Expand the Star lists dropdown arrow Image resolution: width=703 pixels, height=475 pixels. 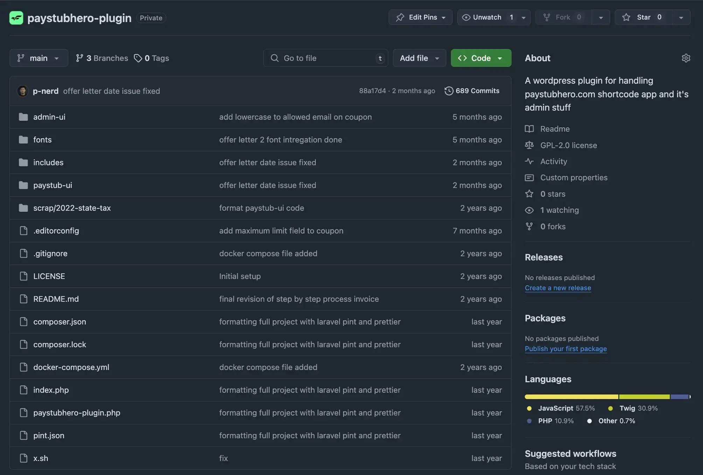pos(681,17)
